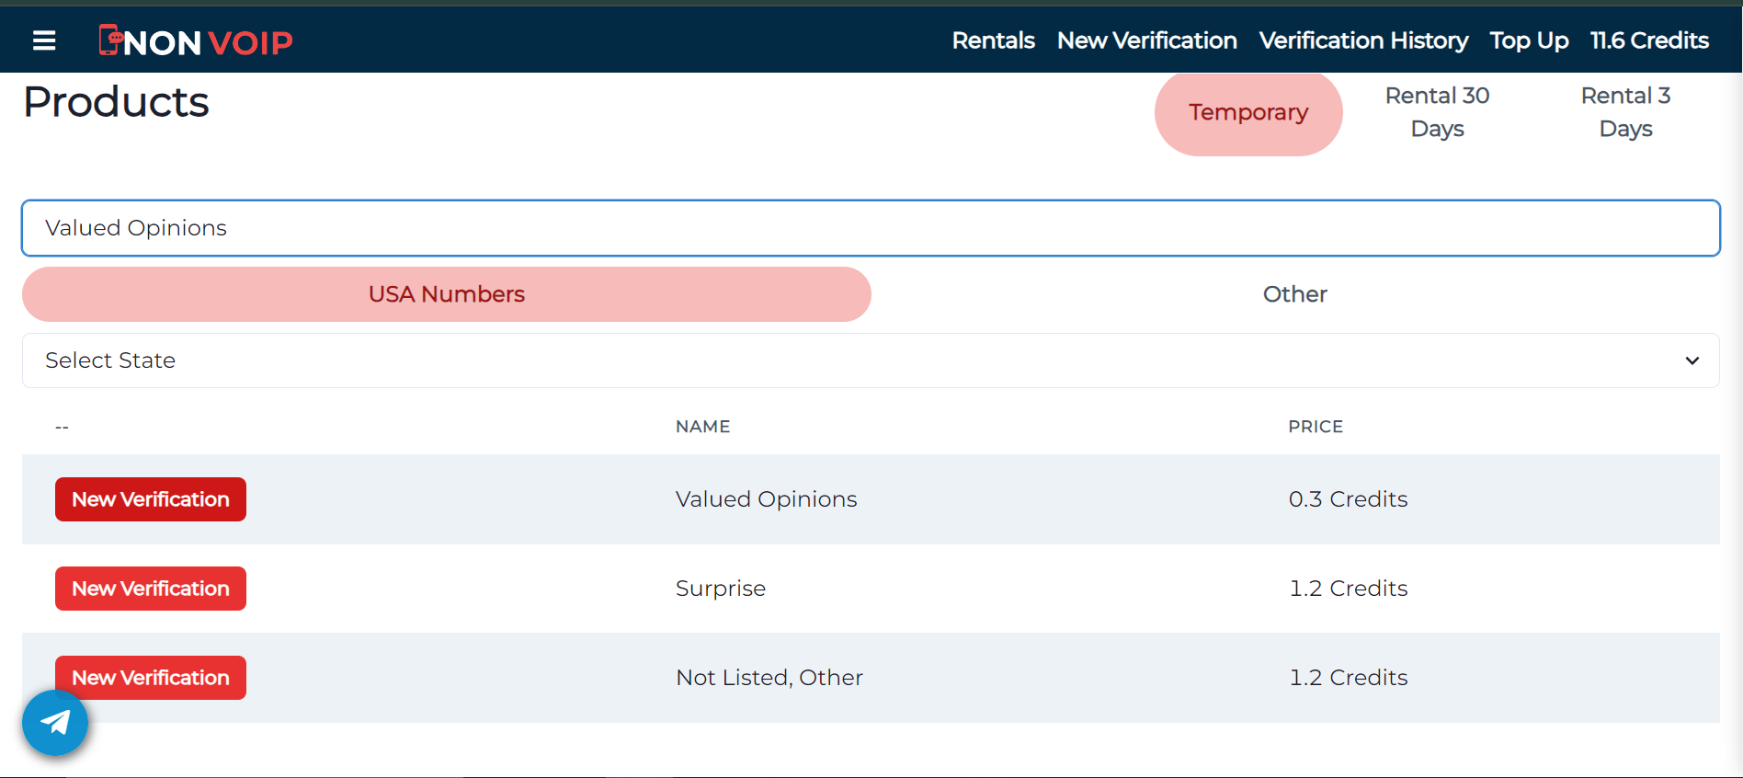Go to Rentals in the navbar
This screenshot has height=778, width=1743.
point(993,40)
